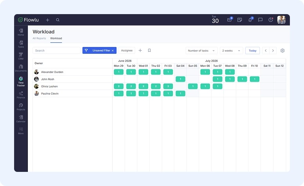Click the Today button
The image size is (304, 186).
click(x=252, y=51)
